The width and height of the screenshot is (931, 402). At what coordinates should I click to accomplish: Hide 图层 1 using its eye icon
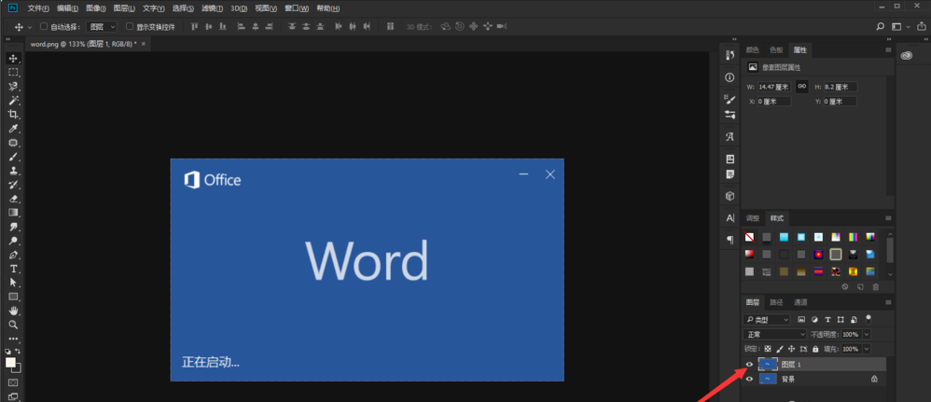[749, 365]
